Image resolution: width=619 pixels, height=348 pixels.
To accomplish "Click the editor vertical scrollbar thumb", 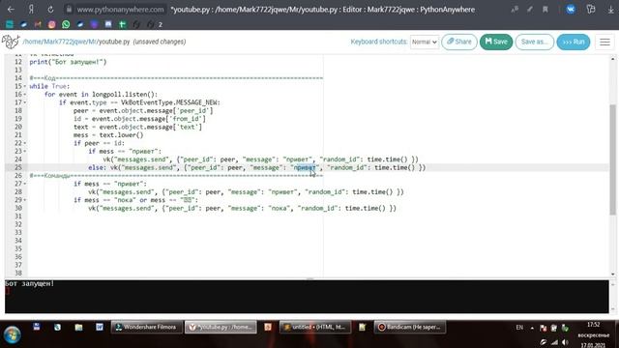I will pos(612,159).
